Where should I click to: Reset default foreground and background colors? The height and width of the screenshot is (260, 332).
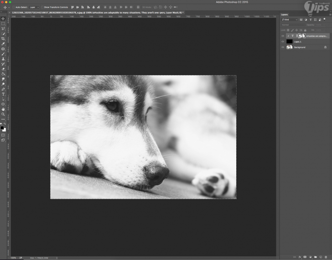1,124
